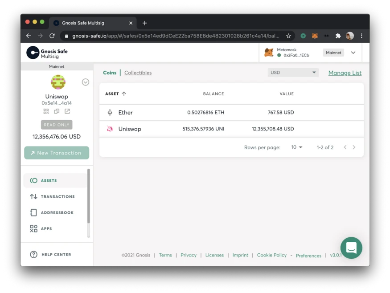This screenshot has height=293, width=390.
Task: Click the browser address bar URL
Action: (176, 36)
